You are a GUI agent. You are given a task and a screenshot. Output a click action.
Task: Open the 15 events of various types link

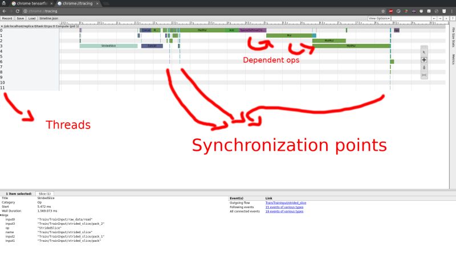[284, 207]
